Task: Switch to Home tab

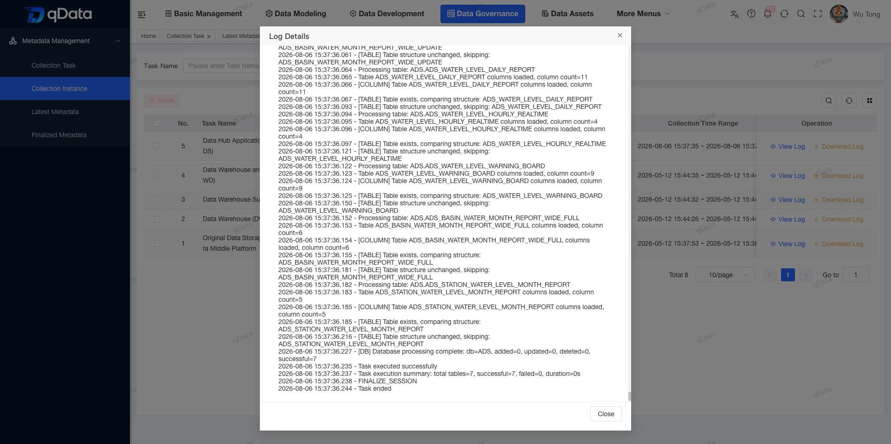Action: click(x=148, y=36)
